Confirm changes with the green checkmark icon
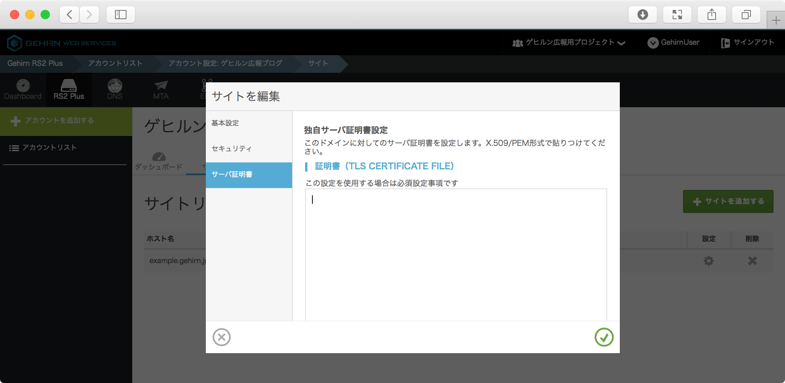The width and height of the screenshot is (785, 383). (x=604, y=337)
